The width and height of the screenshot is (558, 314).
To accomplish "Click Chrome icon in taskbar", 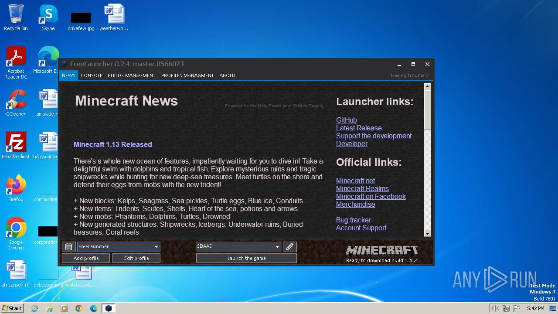I will click(x=79, y=308).
